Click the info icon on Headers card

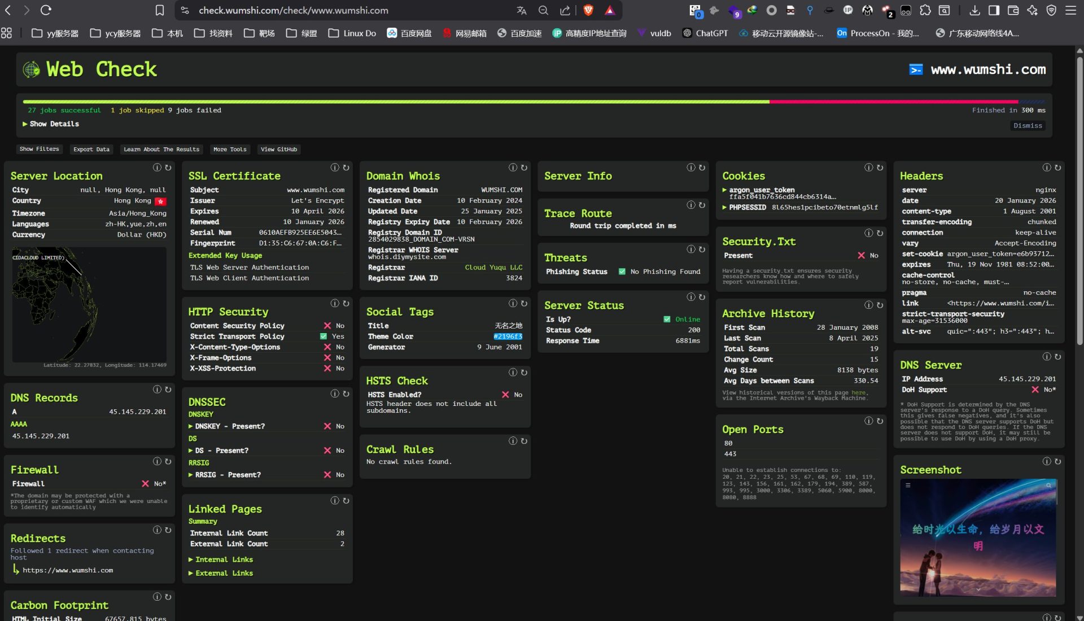pyautogui.click(x=1047, y=168)
